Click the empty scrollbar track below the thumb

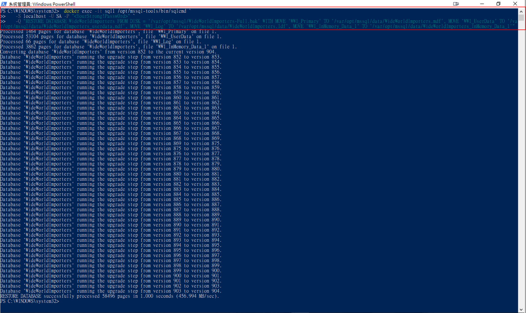coord(521,167)
